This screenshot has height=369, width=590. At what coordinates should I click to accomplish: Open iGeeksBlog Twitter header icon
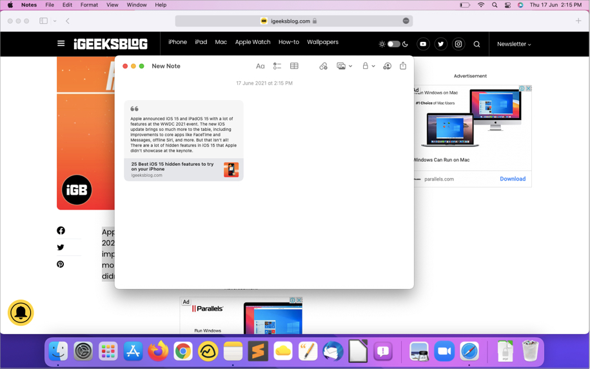(440, 44)
